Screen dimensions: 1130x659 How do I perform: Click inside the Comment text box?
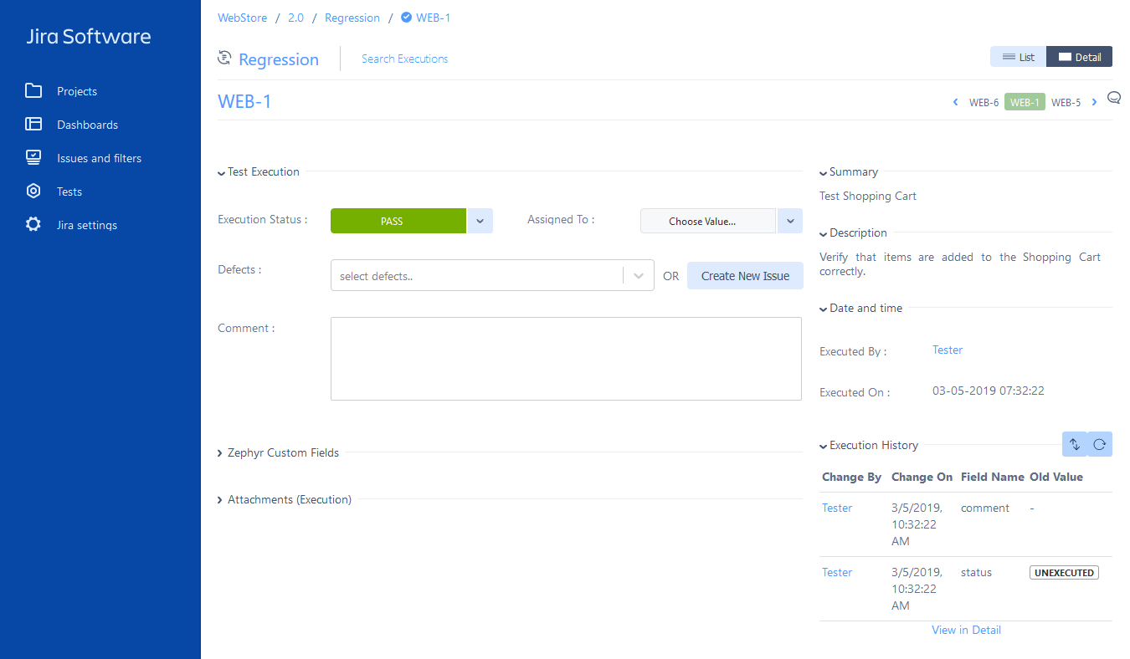566,358
